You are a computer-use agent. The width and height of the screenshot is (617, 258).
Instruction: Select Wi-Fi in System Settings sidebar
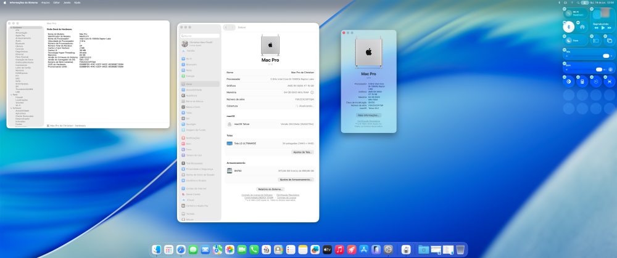point(201,58)
